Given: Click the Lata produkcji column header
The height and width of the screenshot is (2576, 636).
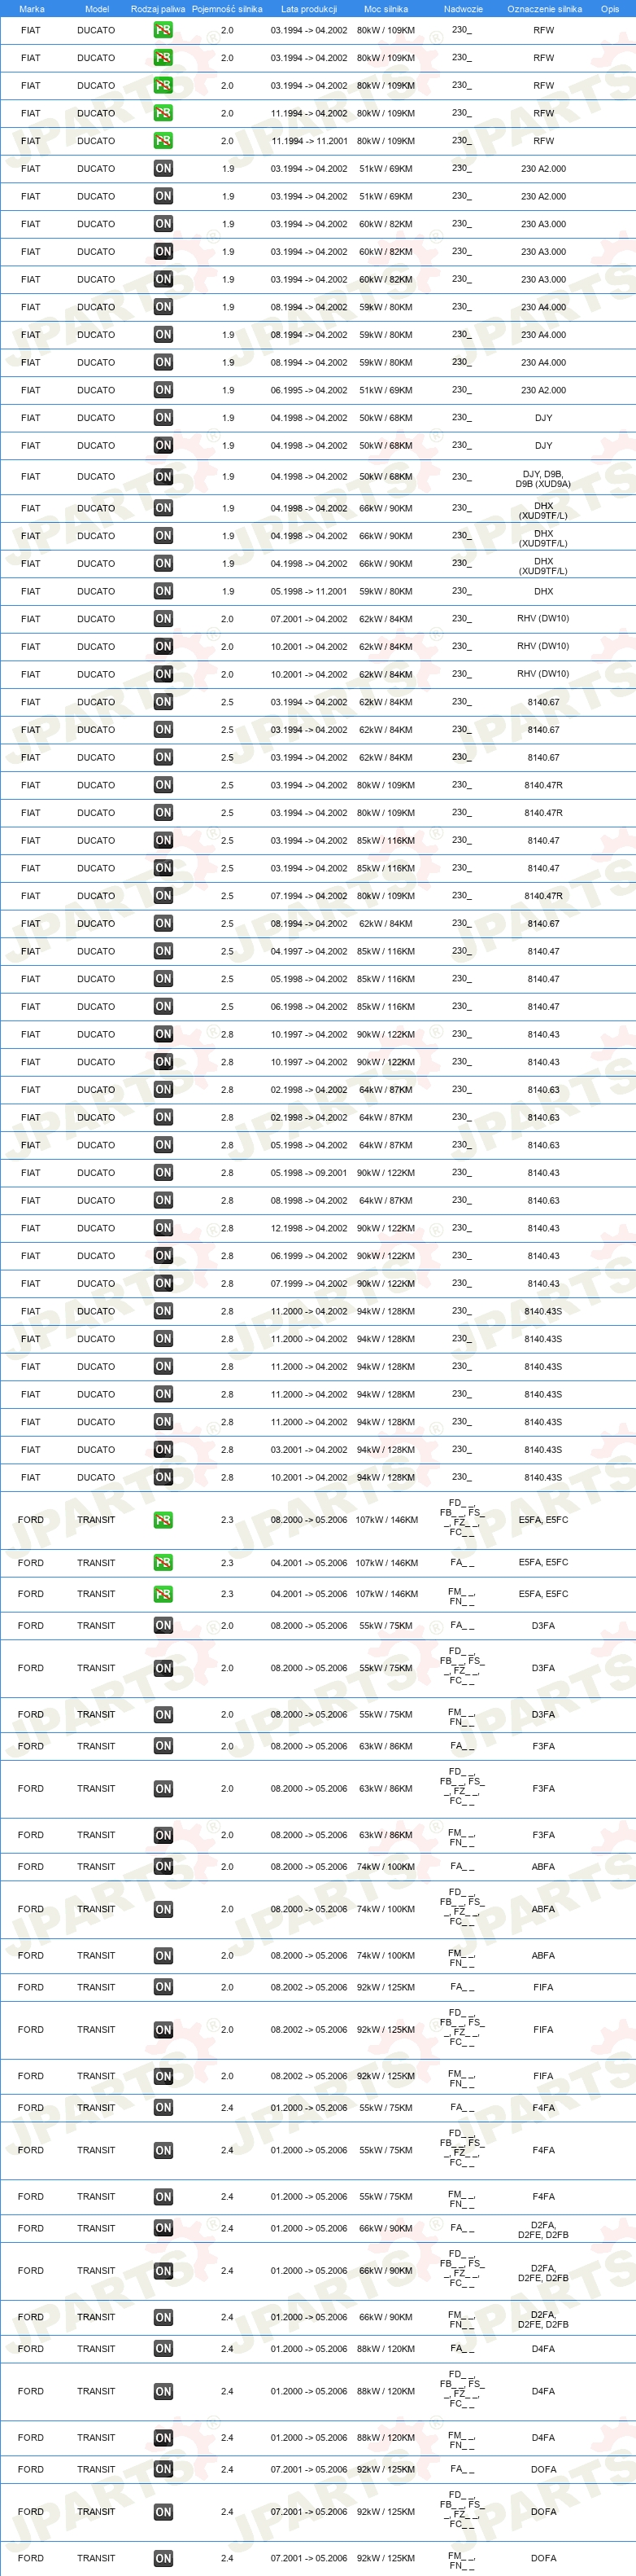Looking at the screenshot, I should 308,9.
